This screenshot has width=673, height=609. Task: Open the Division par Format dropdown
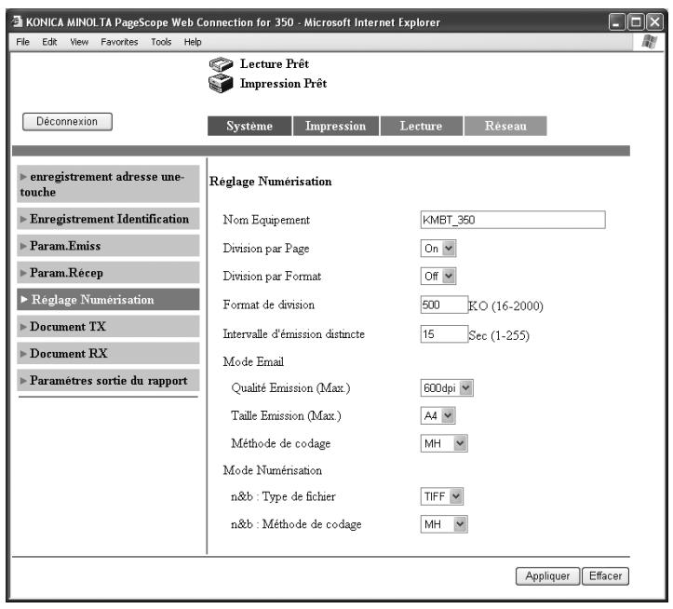(x=438, y=277)
